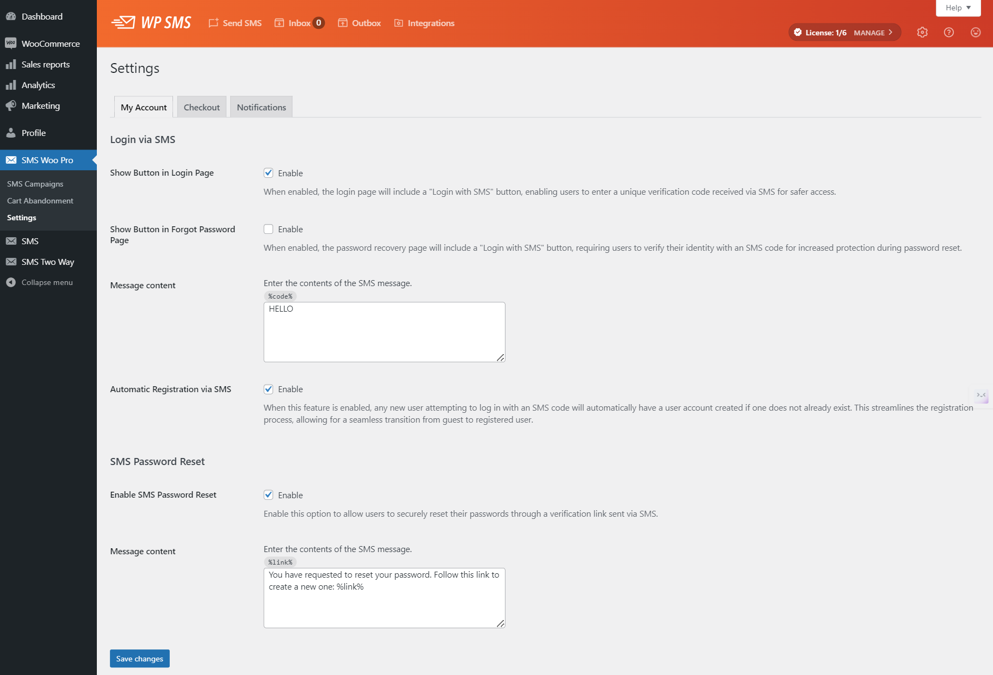
Task: Open the Outbox link
Action: pos(359,23)
